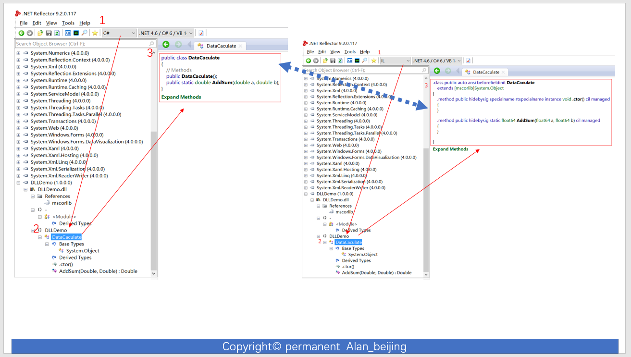
Task: Collapse DLLDemo (1.0.0.0) node in left tree
Action: coord(18,183)
